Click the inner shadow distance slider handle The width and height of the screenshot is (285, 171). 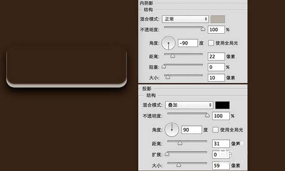pyautogui.click(x=173, y=56)
